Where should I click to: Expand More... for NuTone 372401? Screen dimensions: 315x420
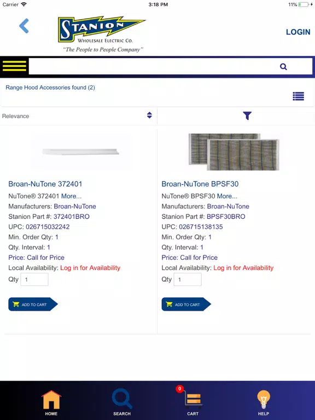71,196
